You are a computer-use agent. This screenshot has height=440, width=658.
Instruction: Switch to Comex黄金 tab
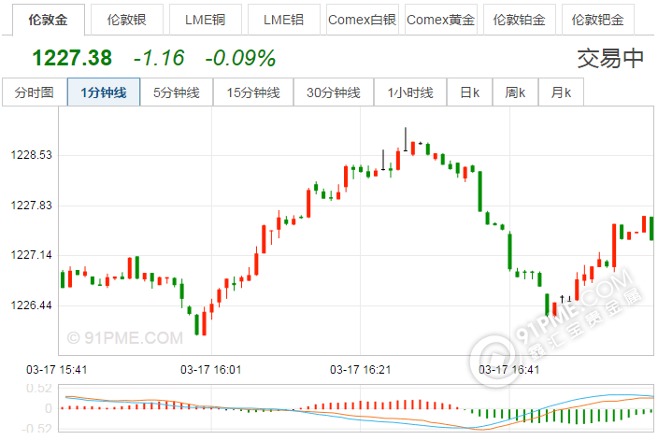440,20
